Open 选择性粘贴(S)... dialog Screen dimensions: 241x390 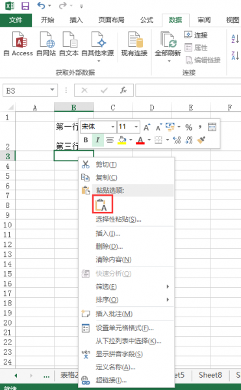click(126, 219)
